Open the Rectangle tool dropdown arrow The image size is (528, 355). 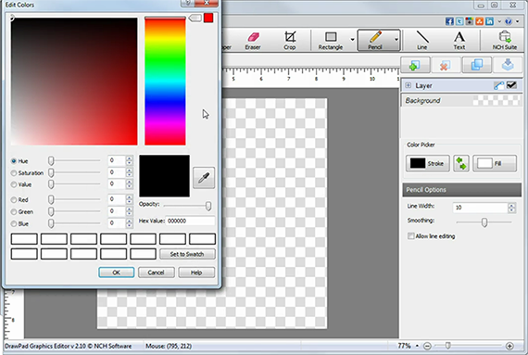click(352, 40)
